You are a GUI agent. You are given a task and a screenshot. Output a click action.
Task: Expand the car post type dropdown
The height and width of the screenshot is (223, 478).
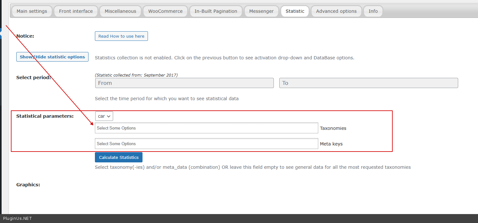[x=104, y=116]
